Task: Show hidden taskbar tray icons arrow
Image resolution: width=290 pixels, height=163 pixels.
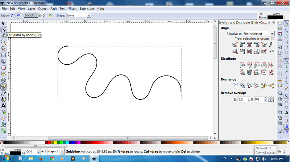Action: point(232,159)
